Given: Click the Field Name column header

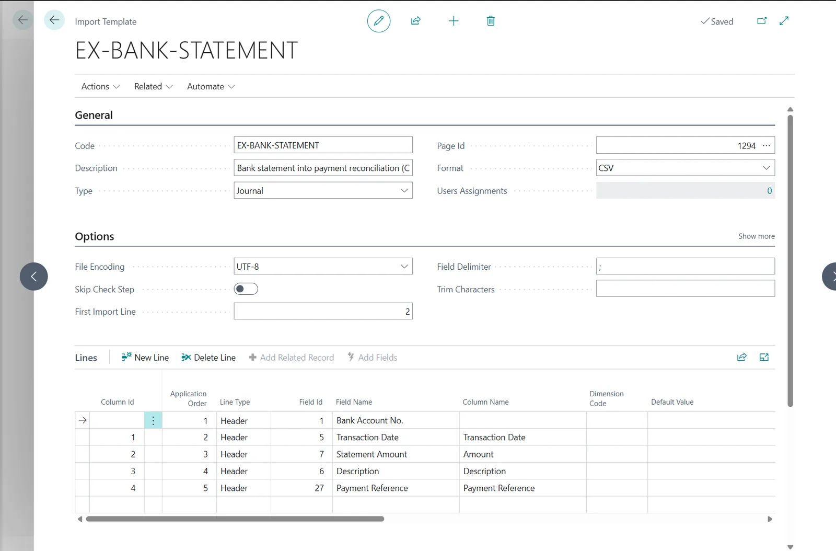Looking at the screenshot, I should (x=354, y=402).
